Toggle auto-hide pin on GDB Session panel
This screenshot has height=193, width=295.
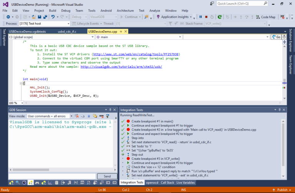pos(110,110)
